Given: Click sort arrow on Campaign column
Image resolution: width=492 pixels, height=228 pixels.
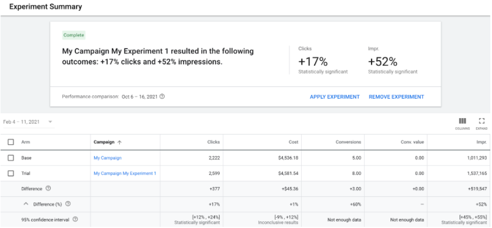Looking at the screenshot, I should pyautogui.click(x=119, y=142).
